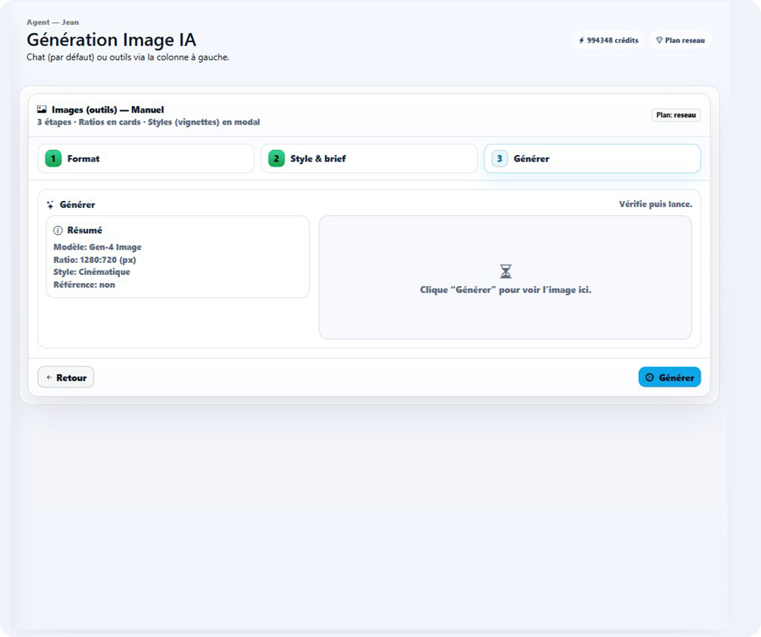Click the hourglass icon in the preview panel
The height and width of the screenshot is (637, 761).
506,273
